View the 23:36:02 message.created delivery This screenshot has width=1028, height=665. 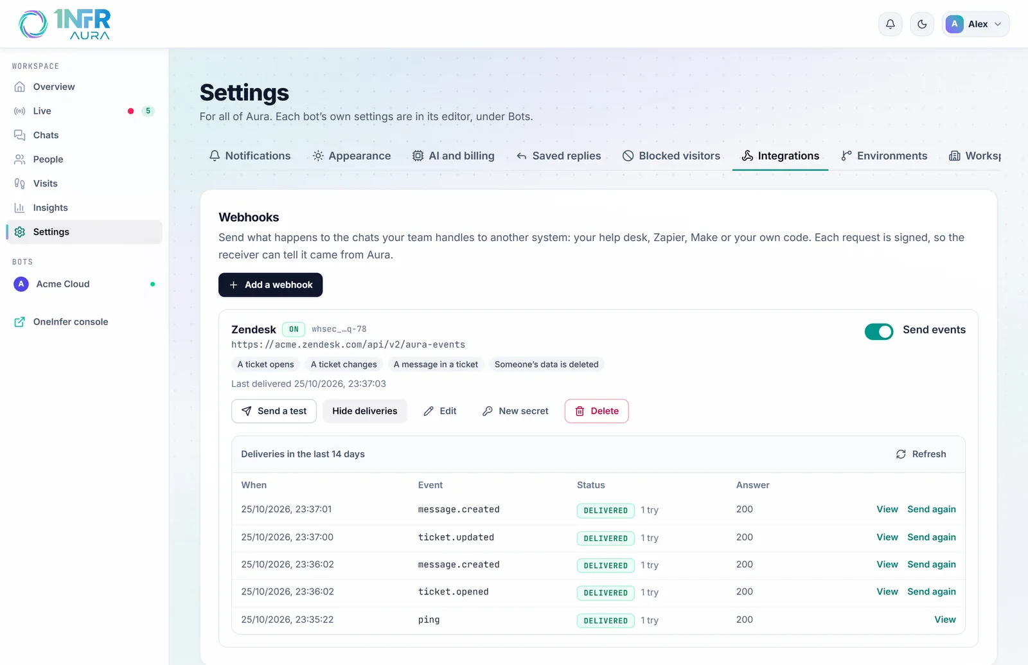[x=887, y=565]
